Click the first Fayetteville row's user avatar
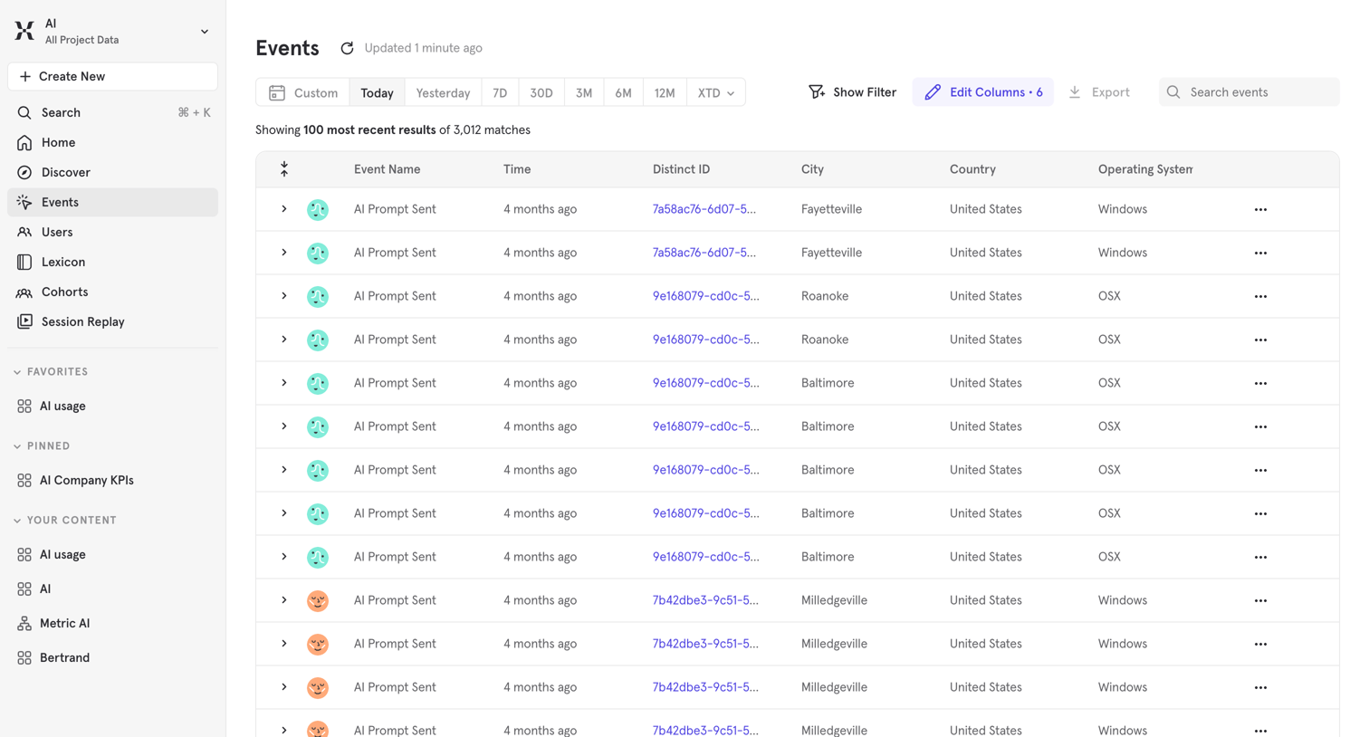 pyautogui.click(x=318, y=210)
